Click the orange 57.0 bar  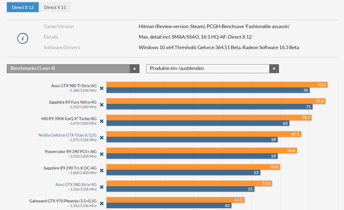point(189,183)
